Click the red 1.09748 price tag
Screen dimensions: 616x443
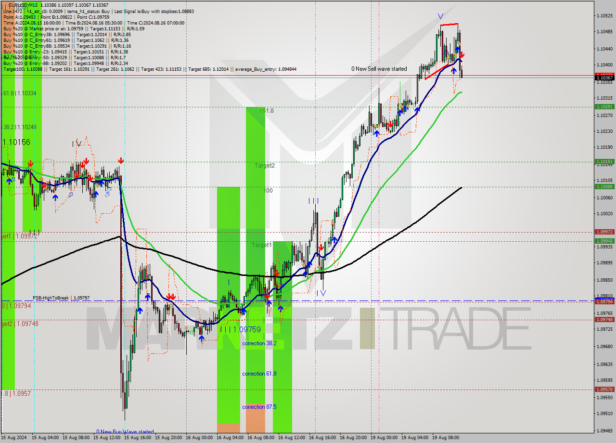tap(604, 319)
